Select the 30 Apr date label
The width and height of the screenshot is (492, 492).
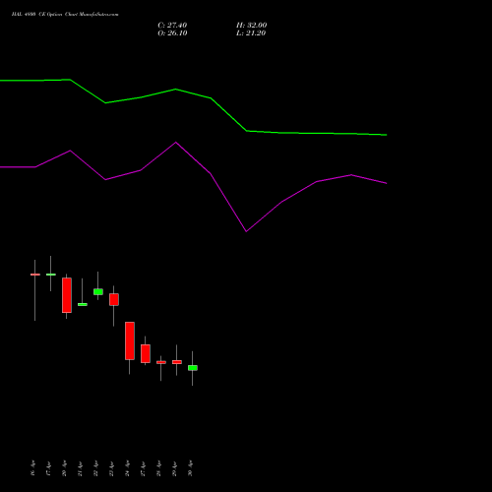click(190, 468)
